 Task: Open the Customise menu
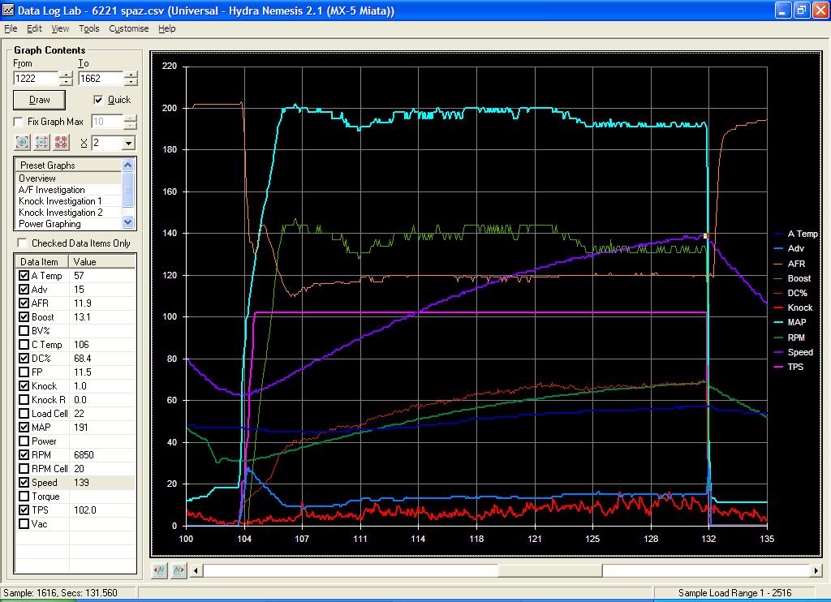[x=129, y=28]
